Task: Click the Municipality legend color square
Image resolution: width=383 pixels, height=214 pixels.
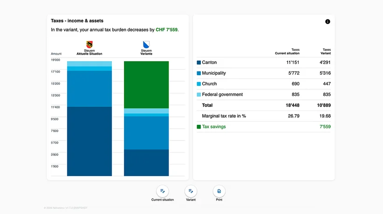Action: (x=199, y=73)
